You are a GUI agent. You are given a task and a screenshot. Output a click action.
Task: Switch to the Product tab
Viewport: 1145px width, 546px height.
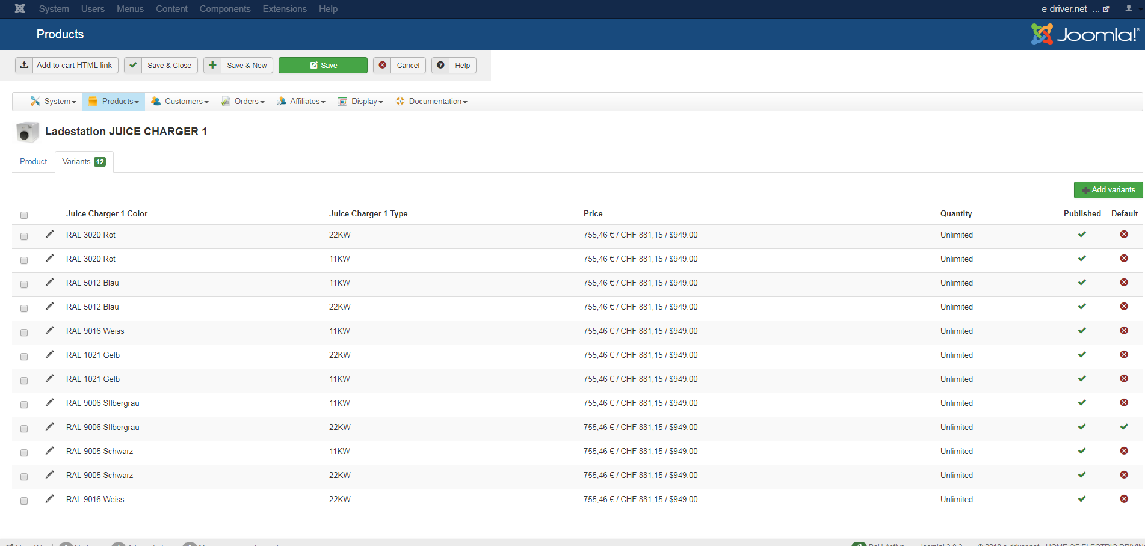point(33,162)
